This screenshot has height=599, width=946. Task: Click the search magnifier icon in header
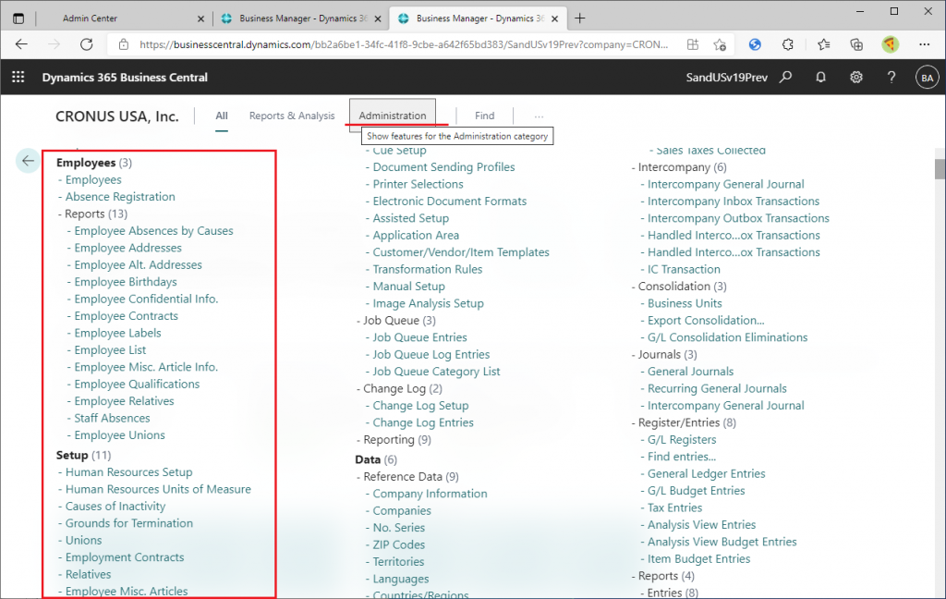[785, 78]
